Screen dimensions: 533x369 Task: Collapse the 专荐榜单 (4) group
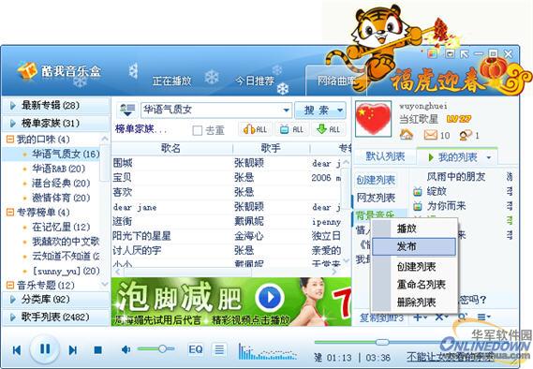[10, 213]
